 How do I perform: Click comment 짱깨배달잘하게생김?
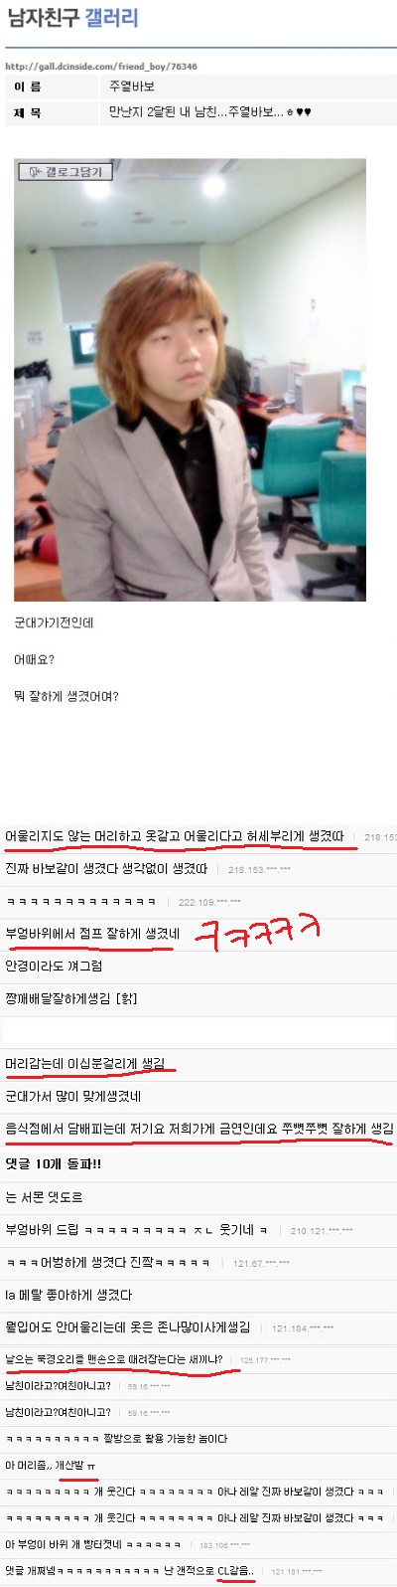click(69, 998)
